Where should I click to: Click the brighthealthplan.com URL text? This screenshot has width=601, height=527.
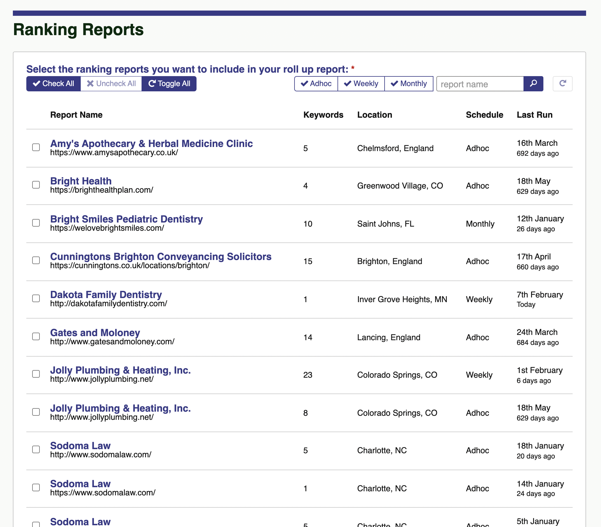102,190
